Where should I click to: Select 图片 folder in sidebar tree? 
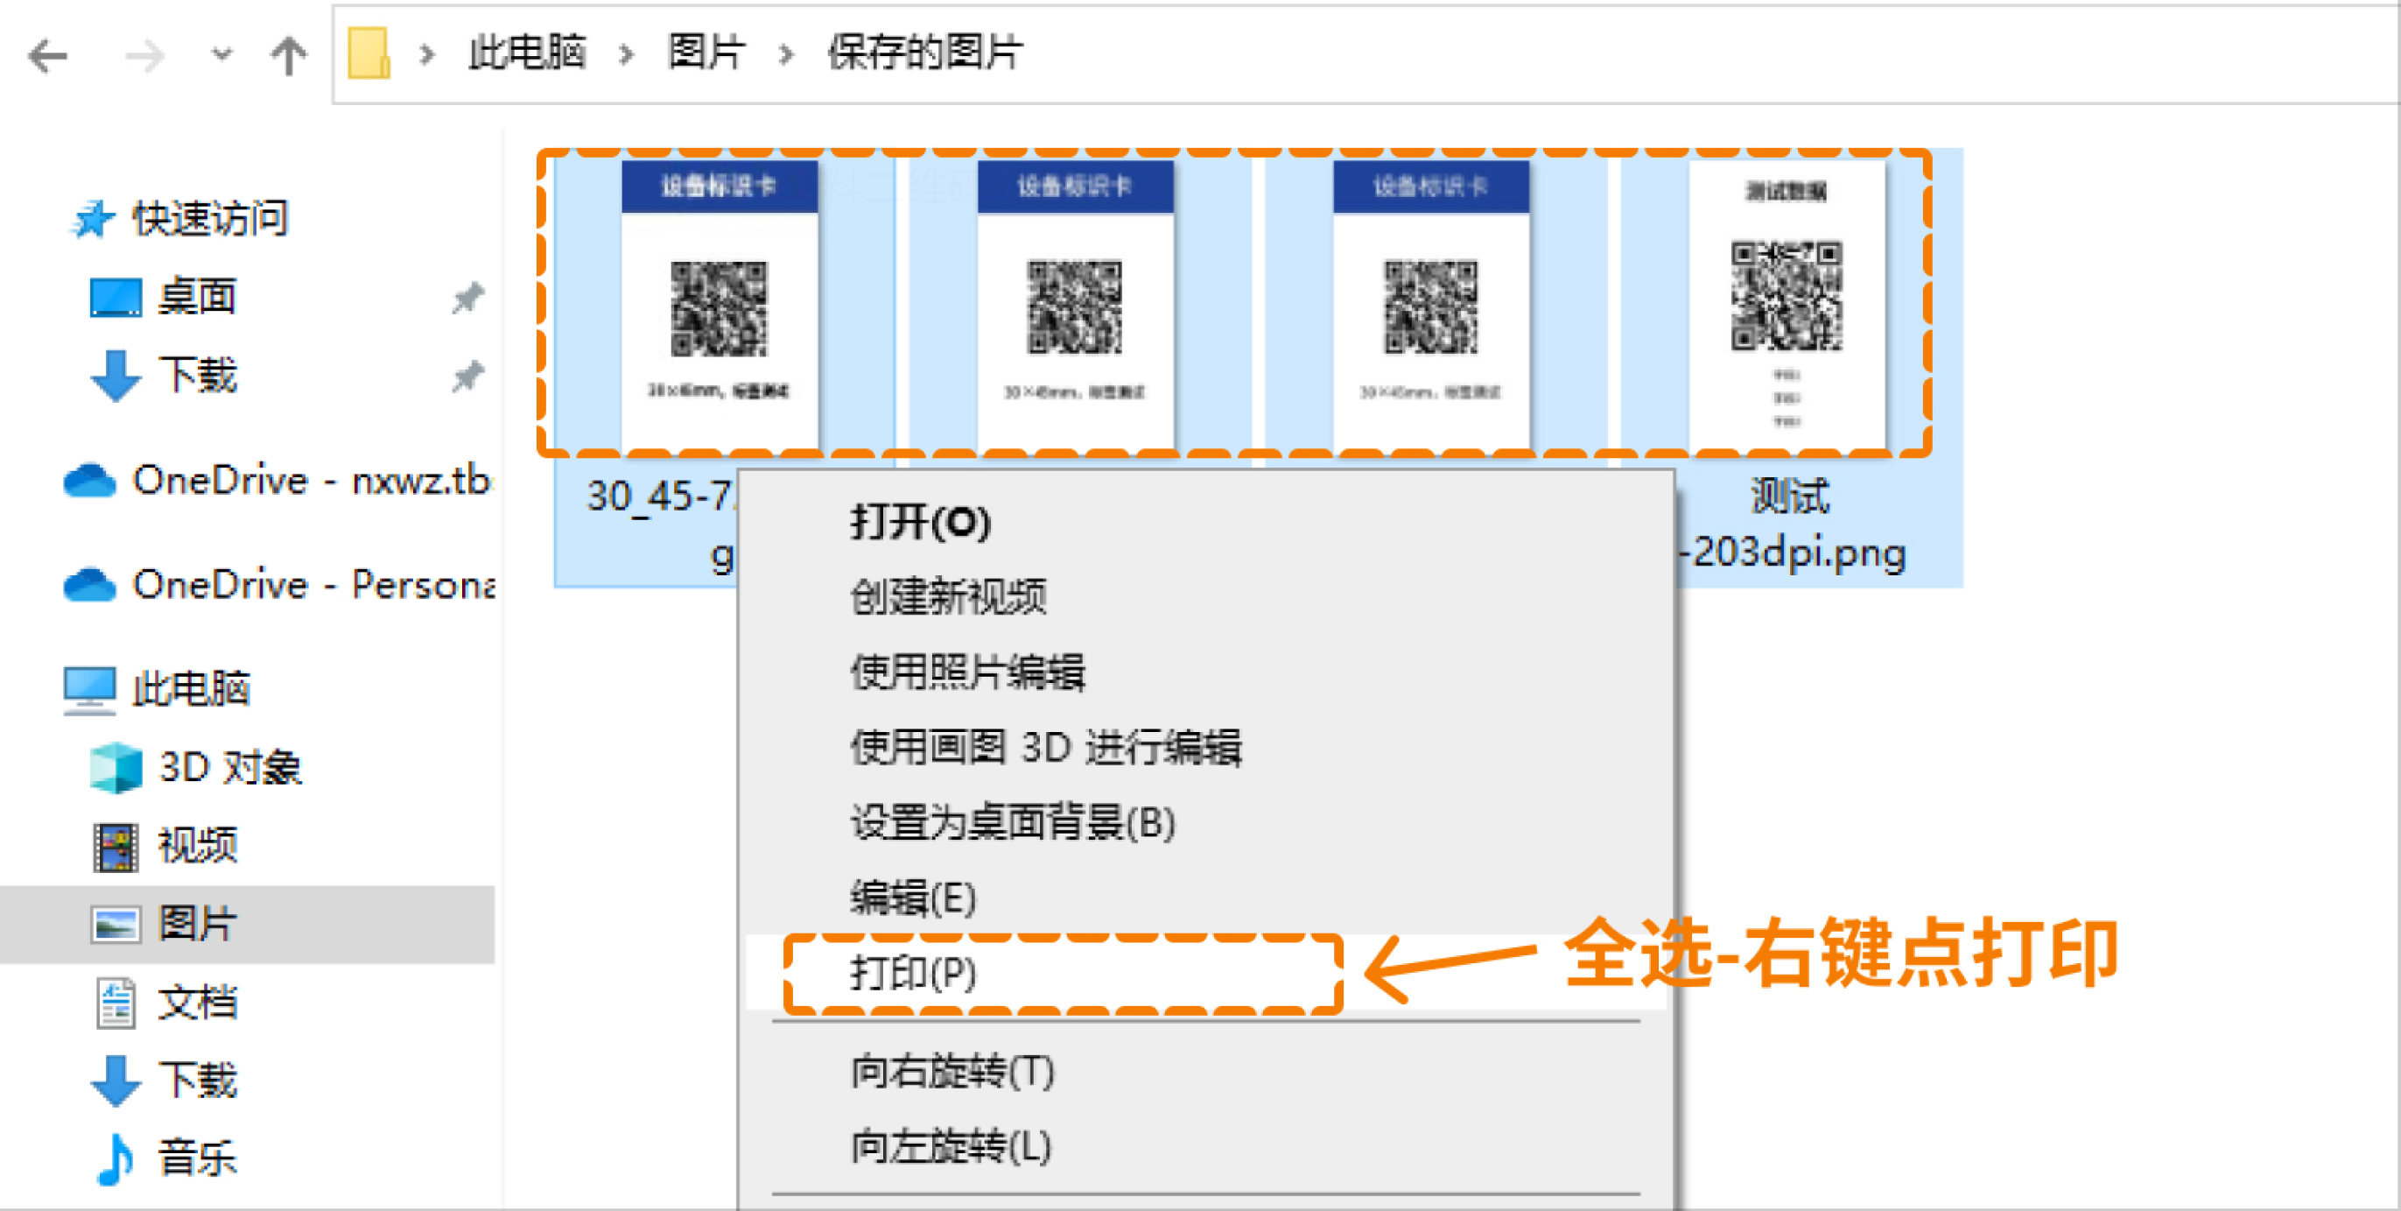pos(197,924)
